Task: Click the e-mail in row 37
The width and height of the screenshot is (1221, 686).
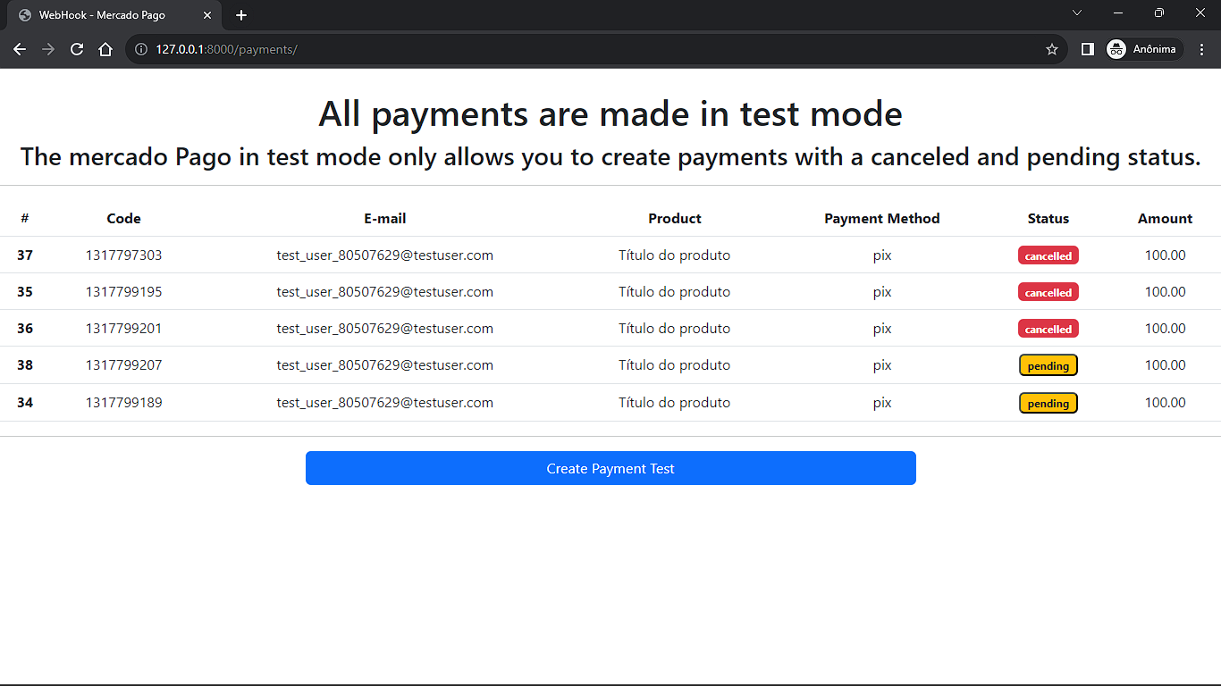Action: click(x=385, y=255)
